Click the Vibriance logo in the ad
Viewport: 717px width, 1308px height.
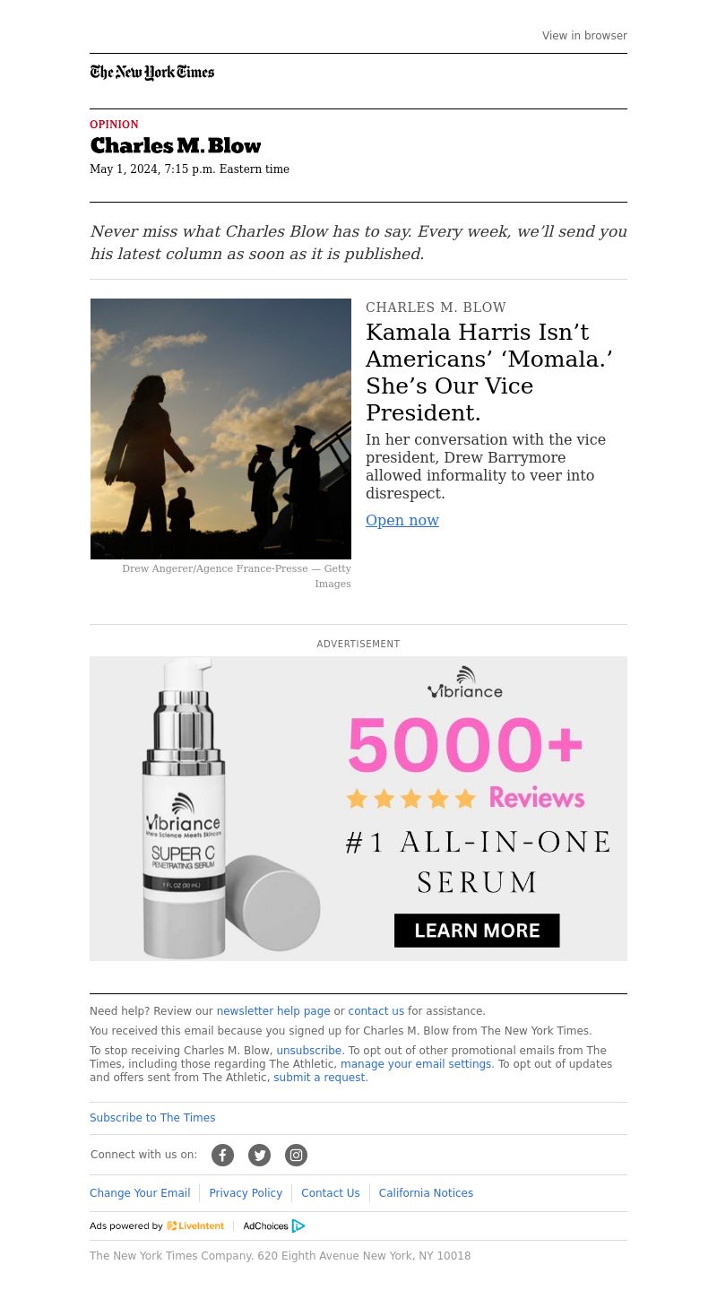465,682
